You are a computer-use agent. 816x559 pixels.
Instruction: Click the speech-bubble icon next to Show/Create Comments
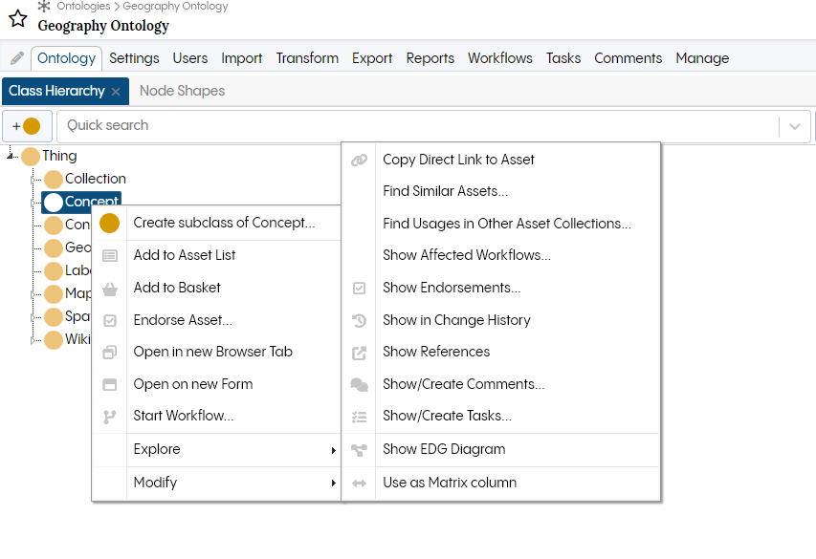click(359, 384)
